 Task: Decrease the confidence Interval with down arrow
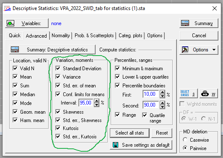96,105
